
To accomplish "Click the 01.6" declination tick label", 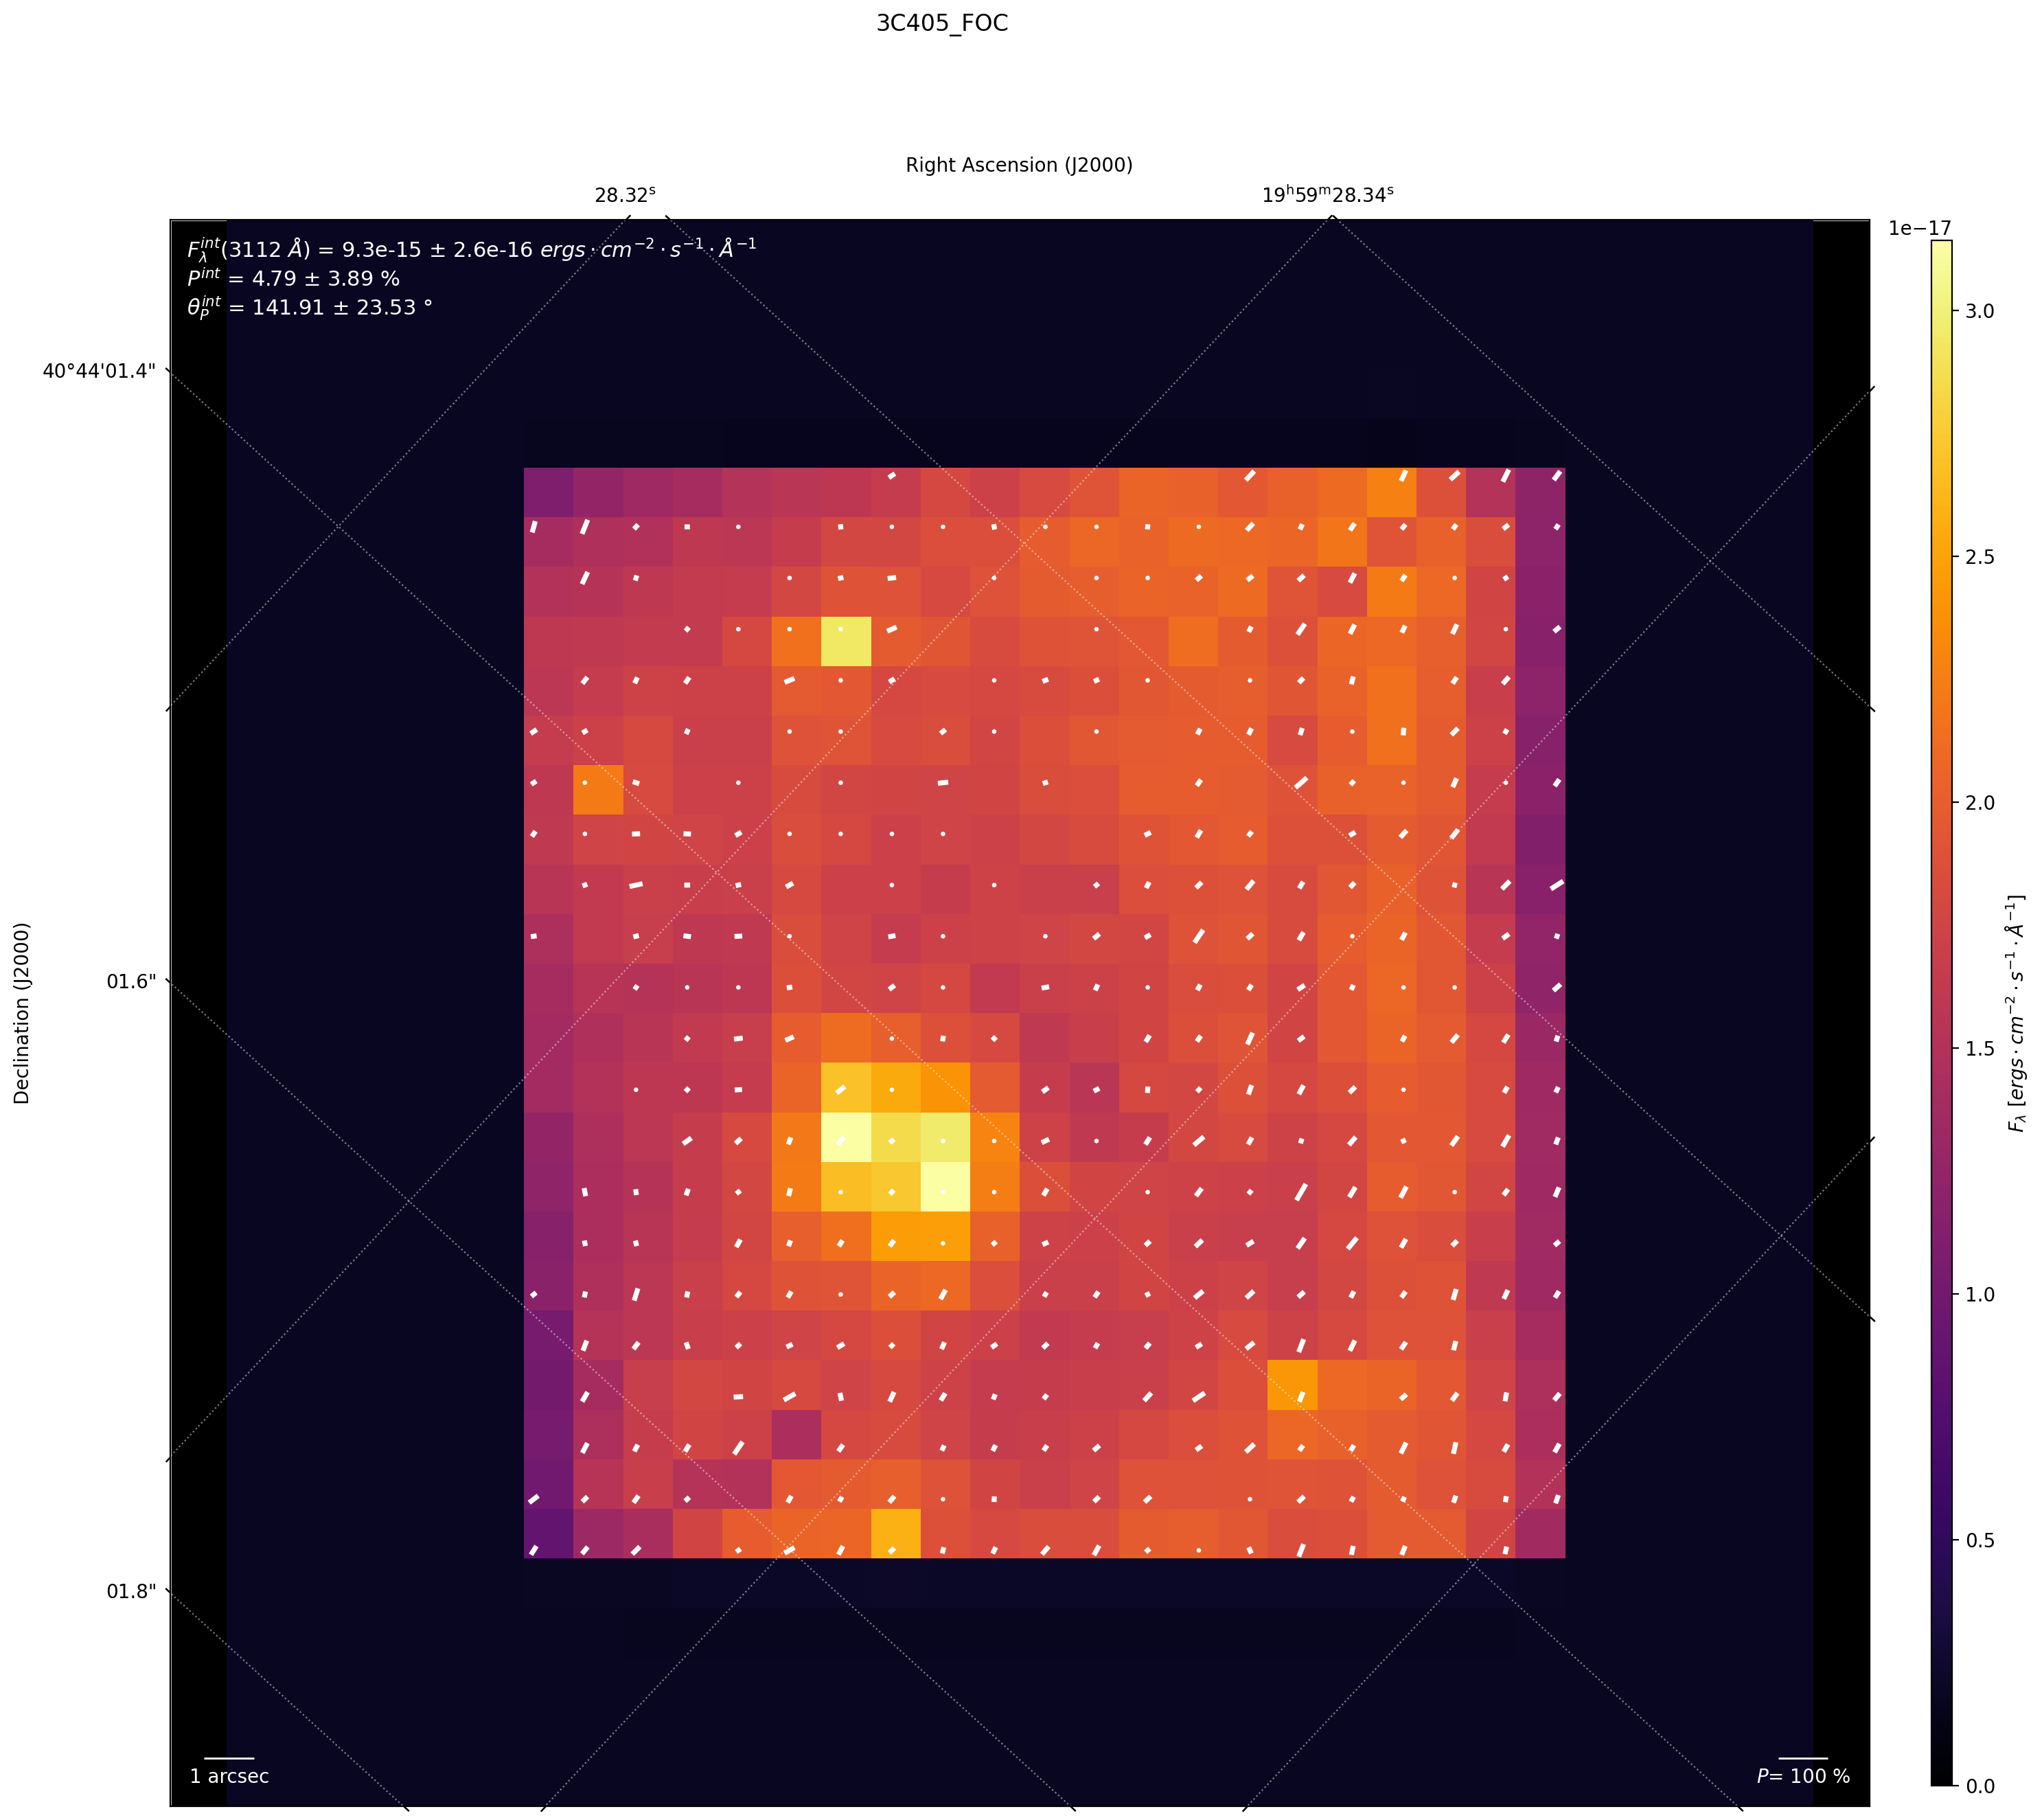I will (131, 981).
